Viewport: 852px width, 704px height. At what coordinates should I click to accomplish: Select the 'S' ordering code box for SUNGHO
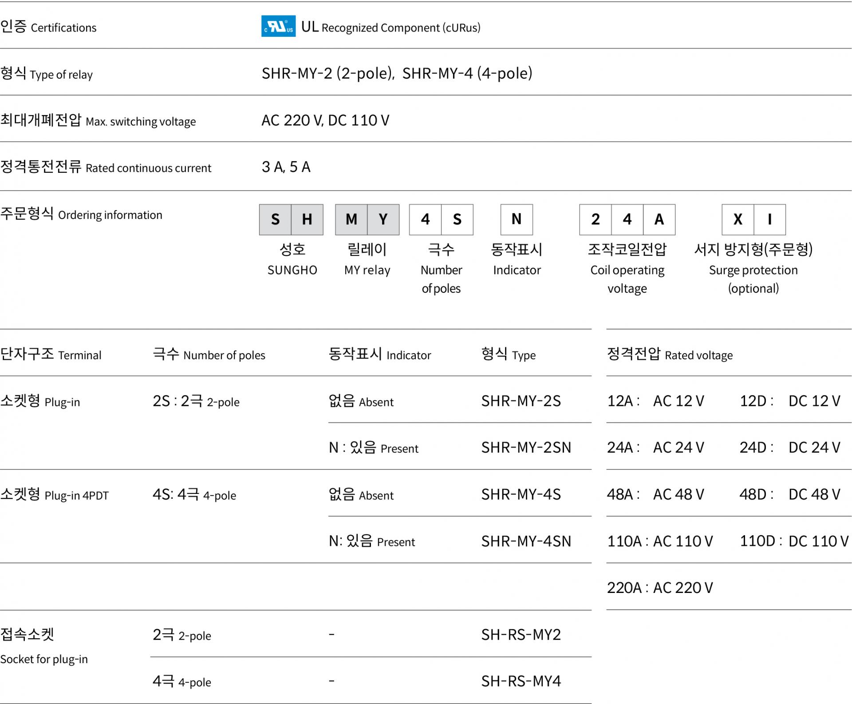coord(275,219)
